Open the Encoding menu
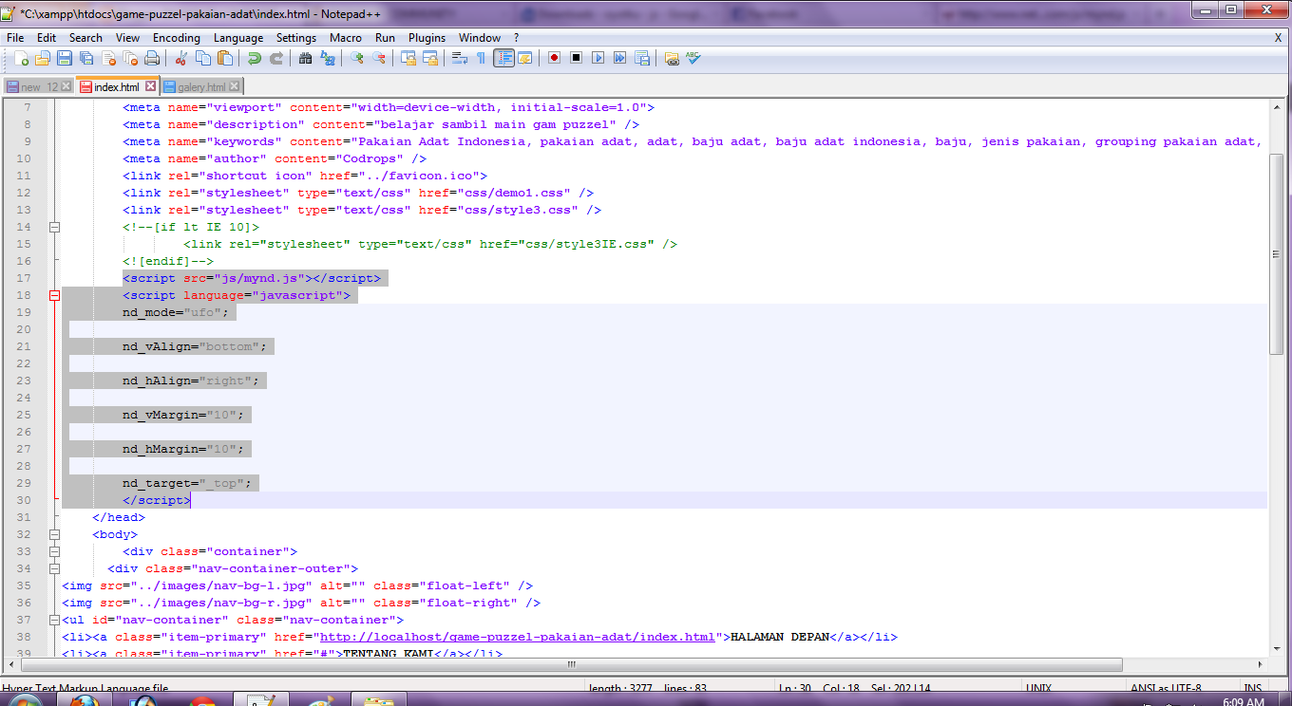 pos(177,38)
